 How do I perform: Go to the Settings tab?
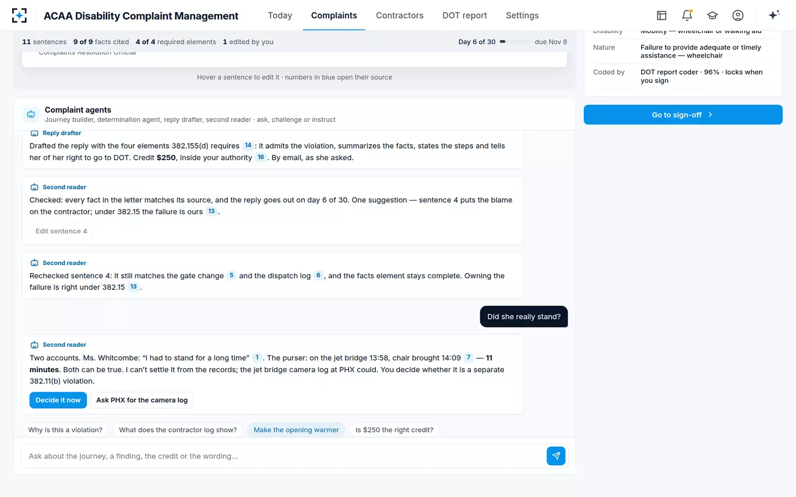522,15
